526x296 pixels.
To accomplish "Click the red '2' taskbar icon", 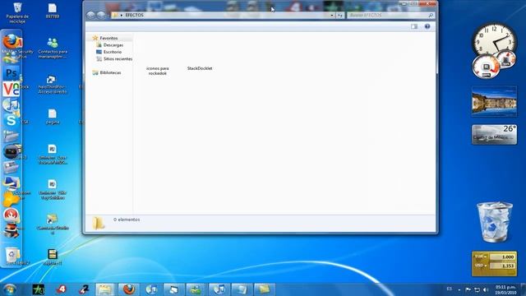I will coord(84,289).
